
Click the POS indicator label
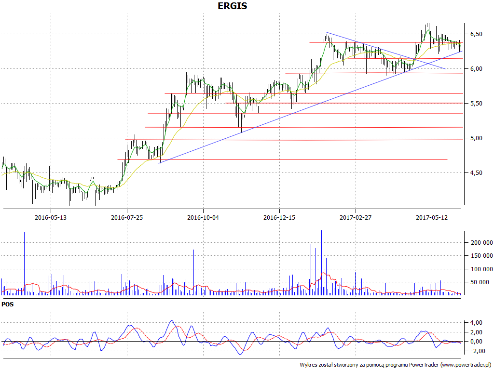8,304
